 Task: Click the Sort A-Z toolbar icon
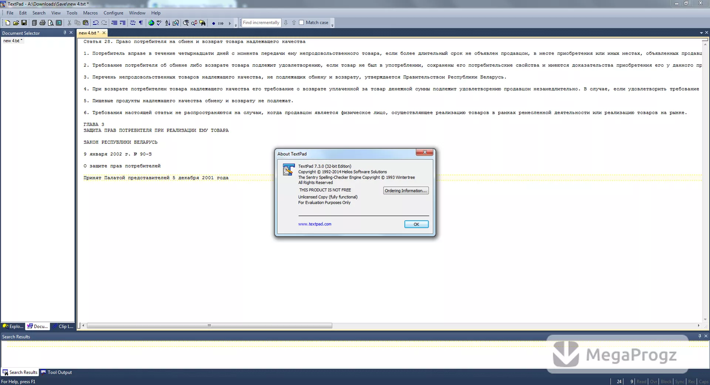(168, 23)
